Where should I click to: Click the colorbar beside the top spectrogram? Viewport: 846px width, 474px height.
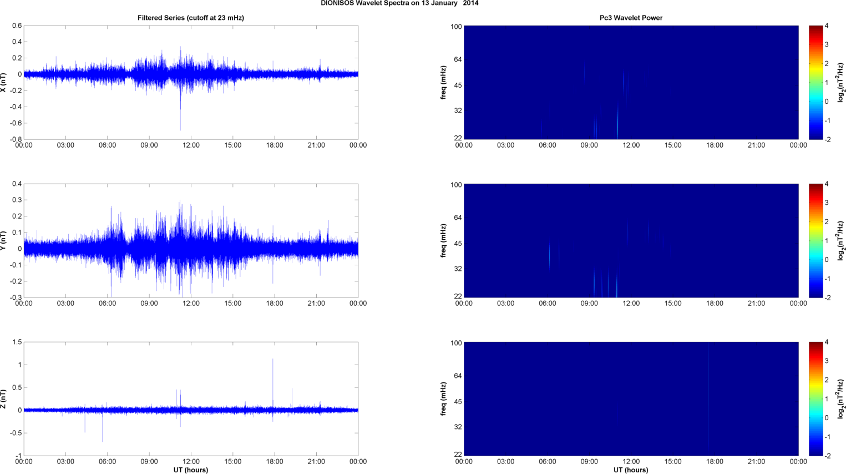pyautogui.click(x=815, y=82)
